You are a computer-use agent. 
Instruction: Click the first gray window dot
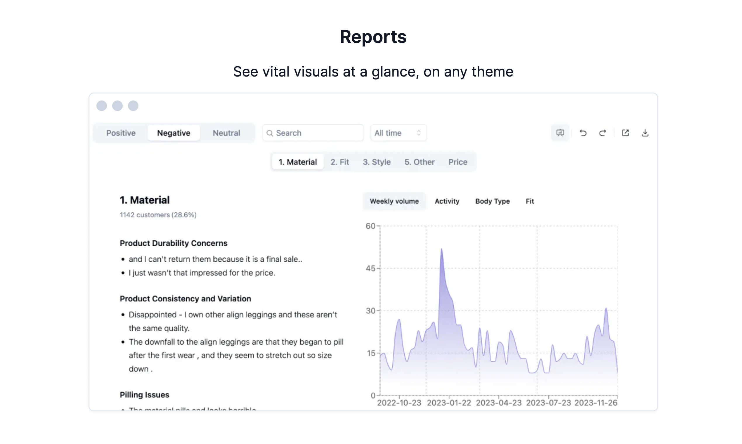pyautogui.click(x=101, y=106)
